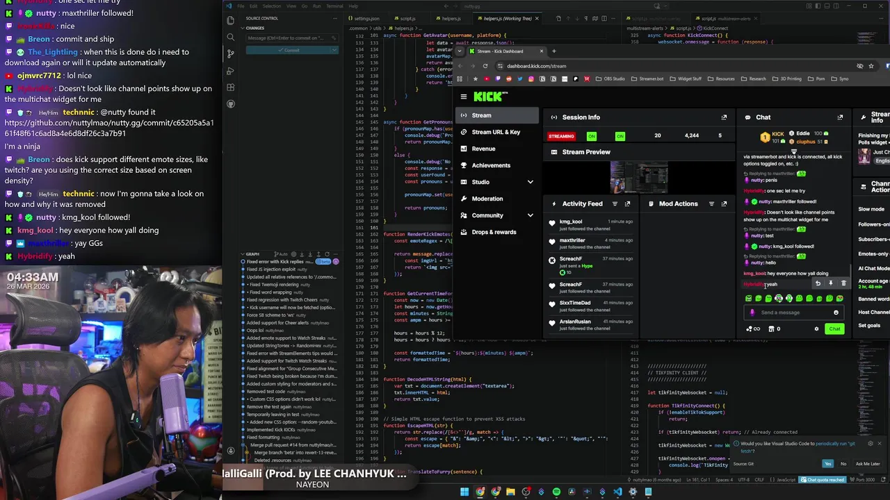The height and width of the screenshot is (500, 890).
Task: Select Stream URL & Key in Kick sidebar
Action: tap(496, 132)
